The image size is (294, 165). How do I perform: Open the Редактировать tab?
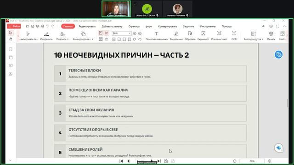point(87,27)
